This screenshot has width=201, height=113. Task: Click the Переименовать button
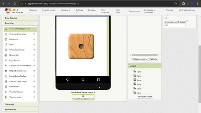(139, 59)
